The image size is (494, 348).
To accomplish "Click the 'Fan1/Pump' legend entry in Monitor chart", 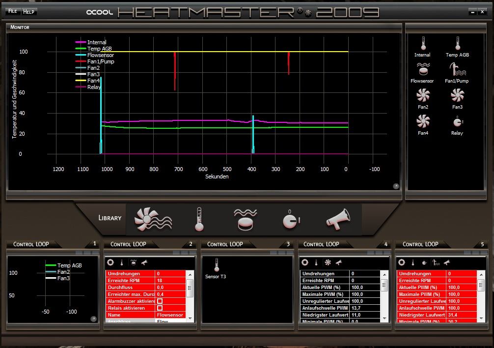I will pyautogui.click(x=94, y=61).
